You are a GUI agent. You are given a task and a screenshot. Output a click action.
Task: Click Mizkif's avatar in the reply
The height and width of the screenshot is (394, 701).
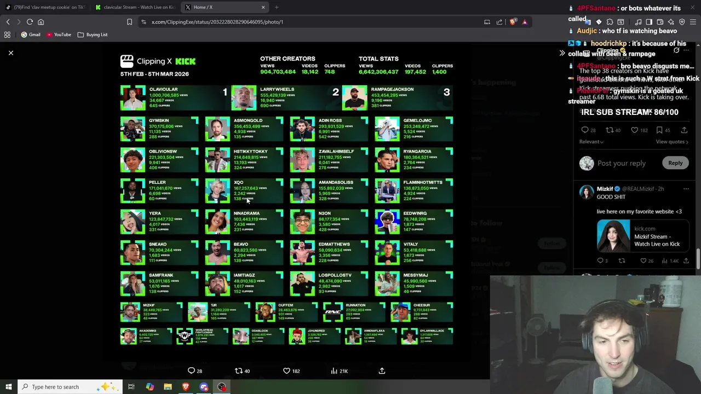[587, 192]
